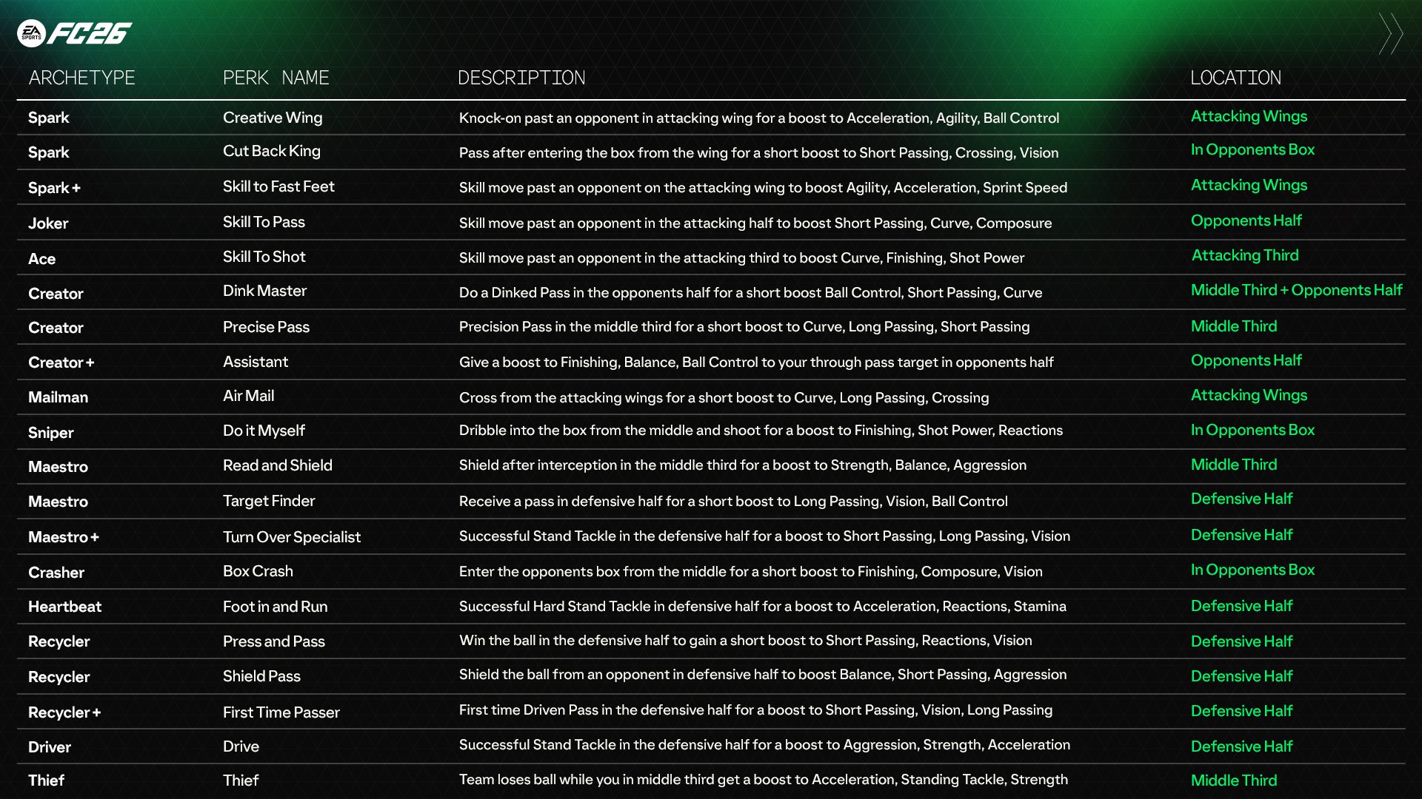Click In Opponents Box location for Box Crash
Screen dimensions: 1422x799
[1252, 570]
